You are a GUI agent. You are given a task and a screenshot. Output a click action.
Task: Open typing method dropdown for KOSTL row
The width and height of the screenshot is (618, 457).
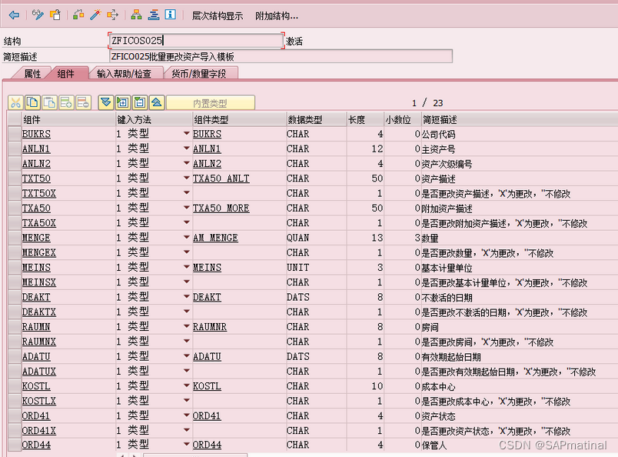[187, 385]
